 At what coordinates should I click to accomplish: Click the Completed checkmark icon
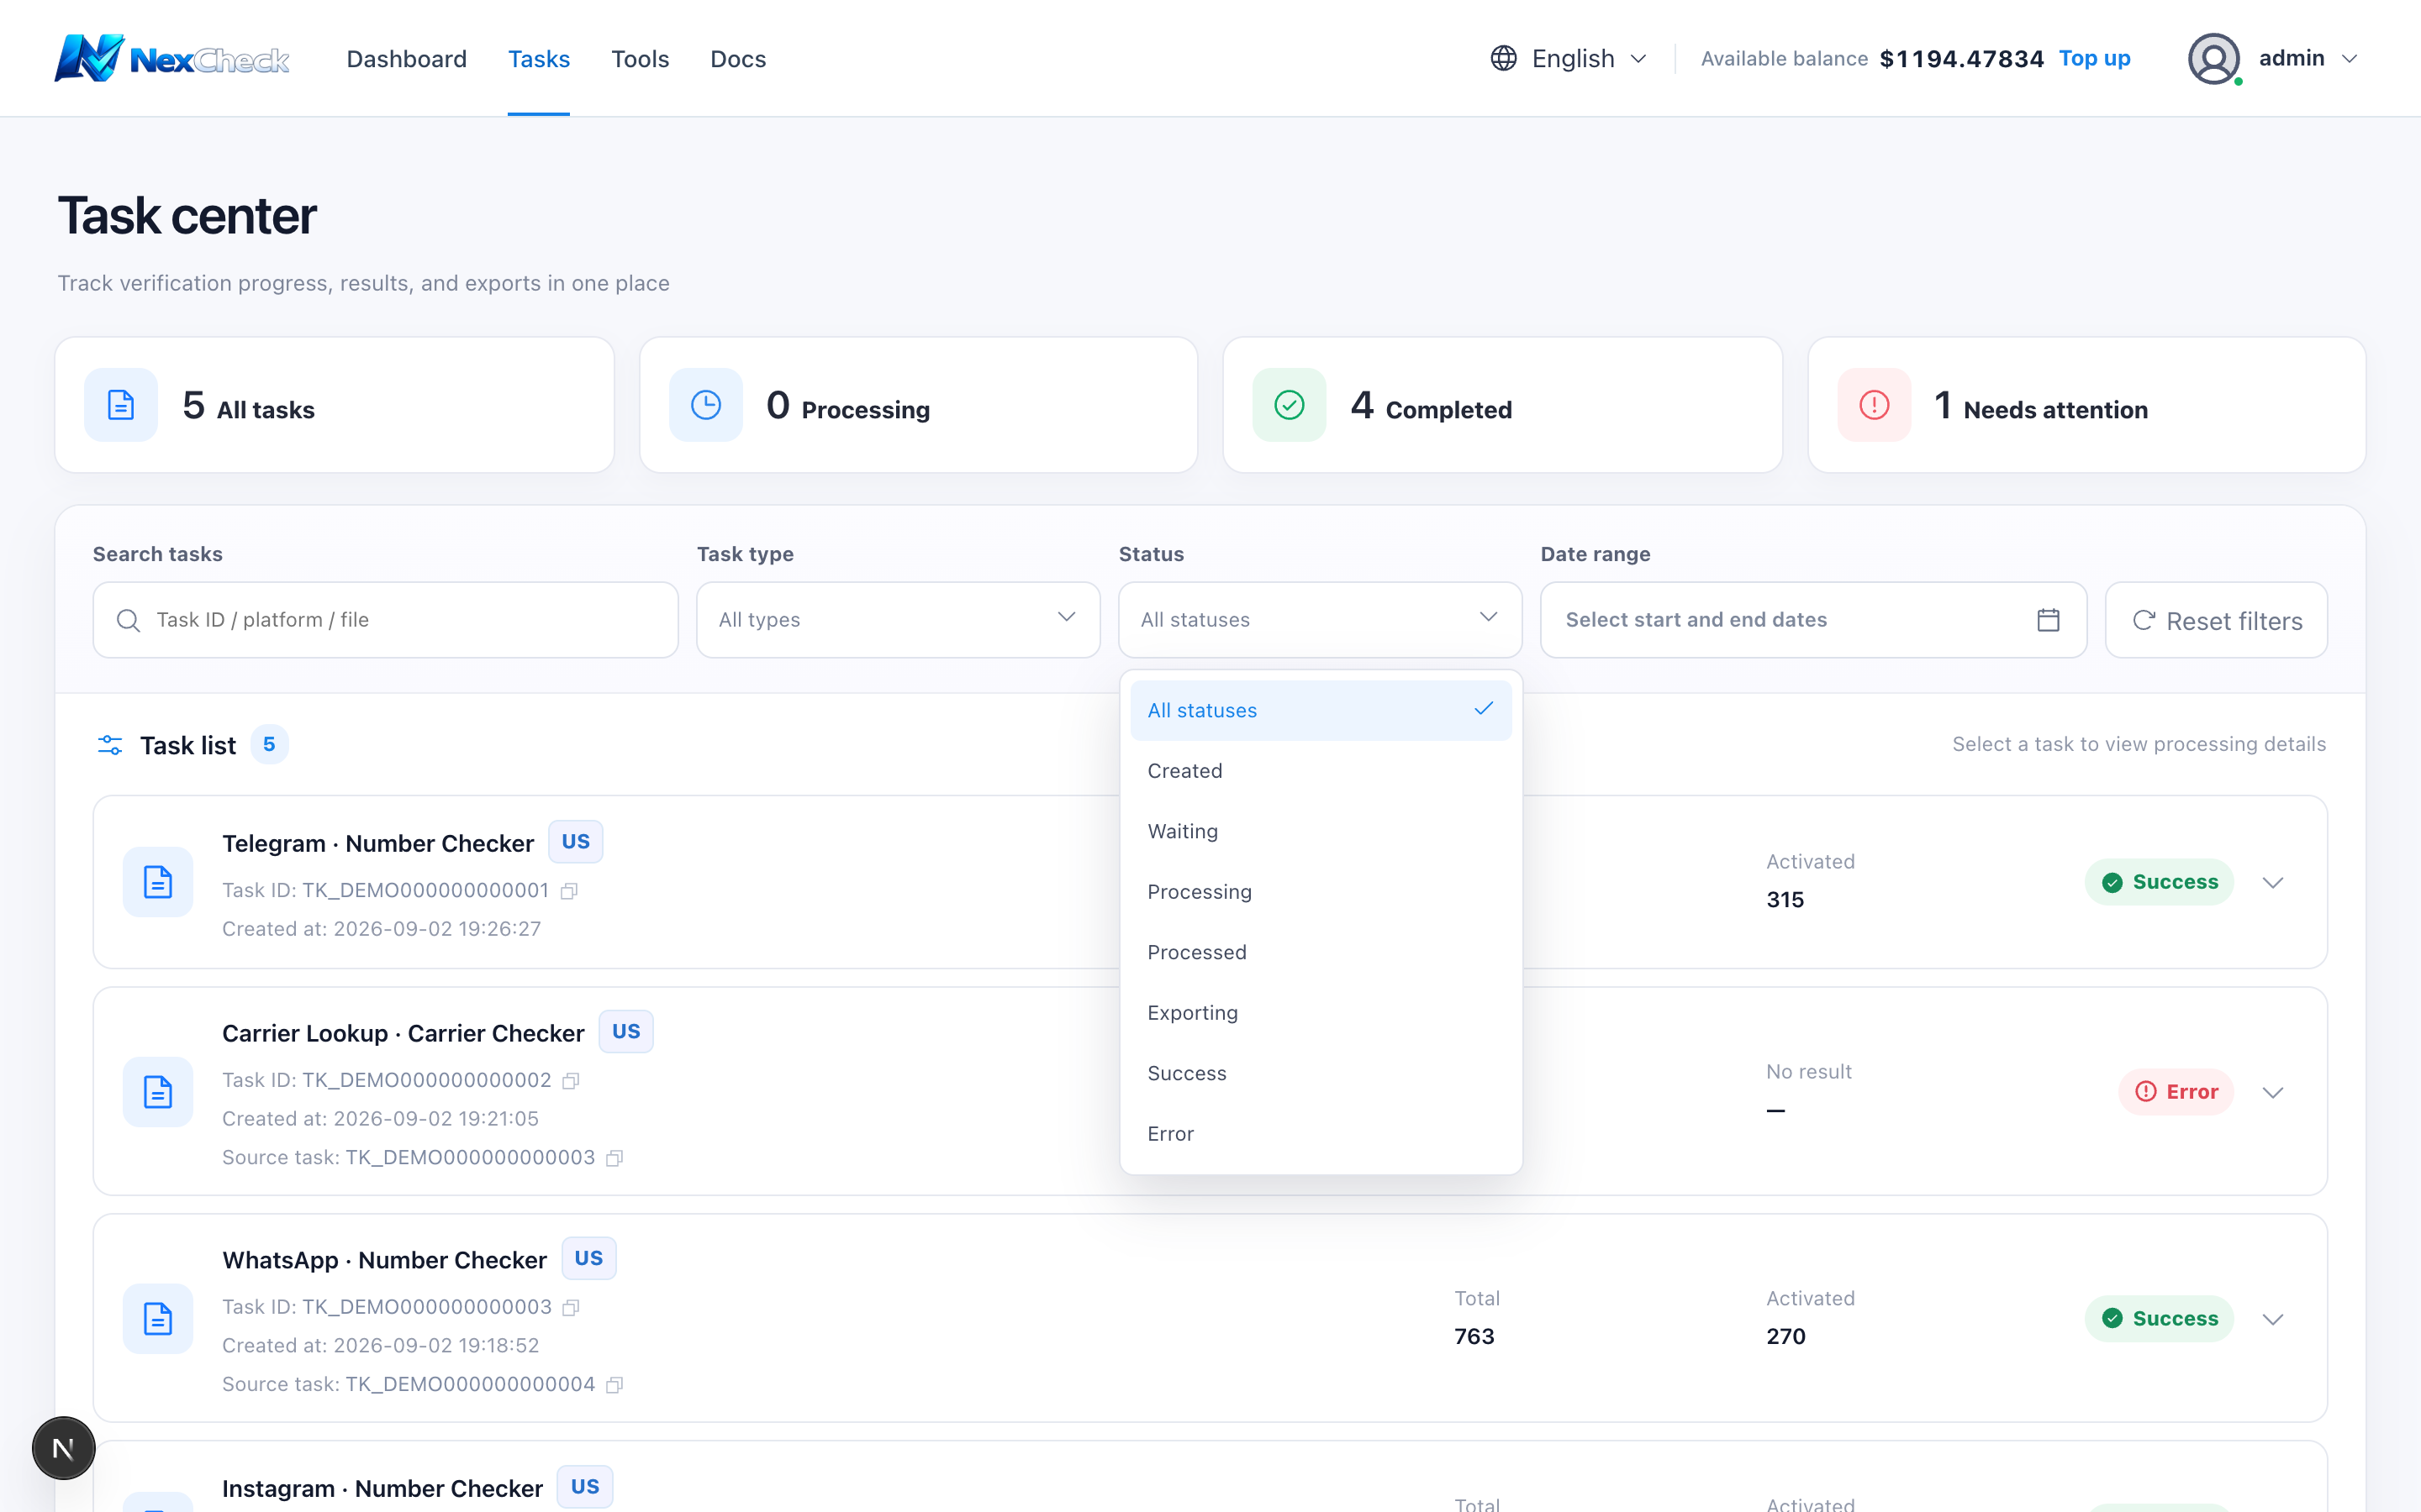click(1290, 405)
